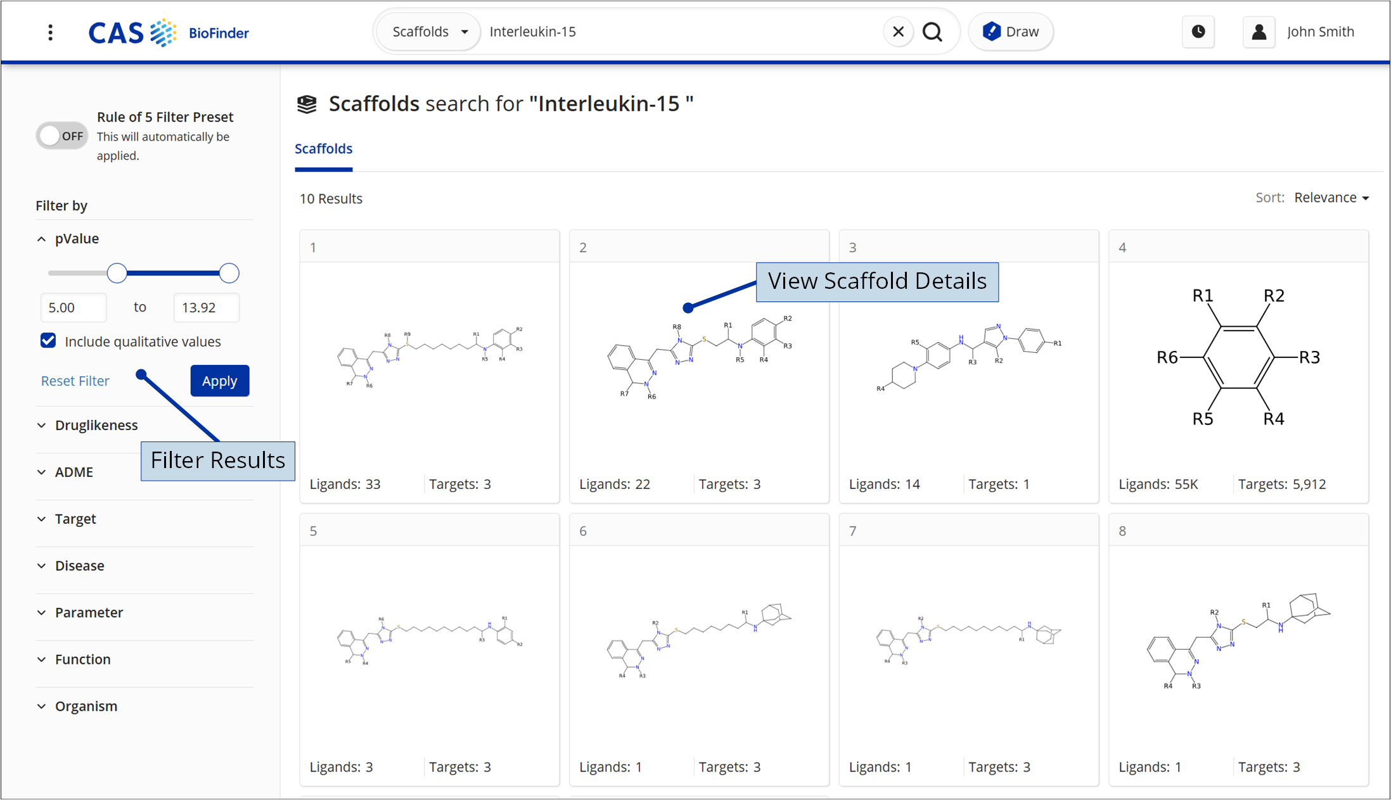This screenshot has width=1391, height=800.
Task: Click the CAS BioFinder logo
Action: click(169, 32)
